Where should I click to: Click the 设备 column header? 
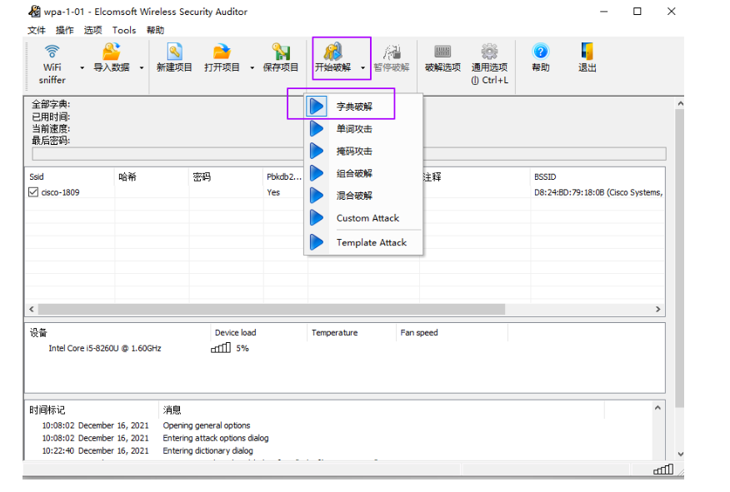click(x=117, y=332)
